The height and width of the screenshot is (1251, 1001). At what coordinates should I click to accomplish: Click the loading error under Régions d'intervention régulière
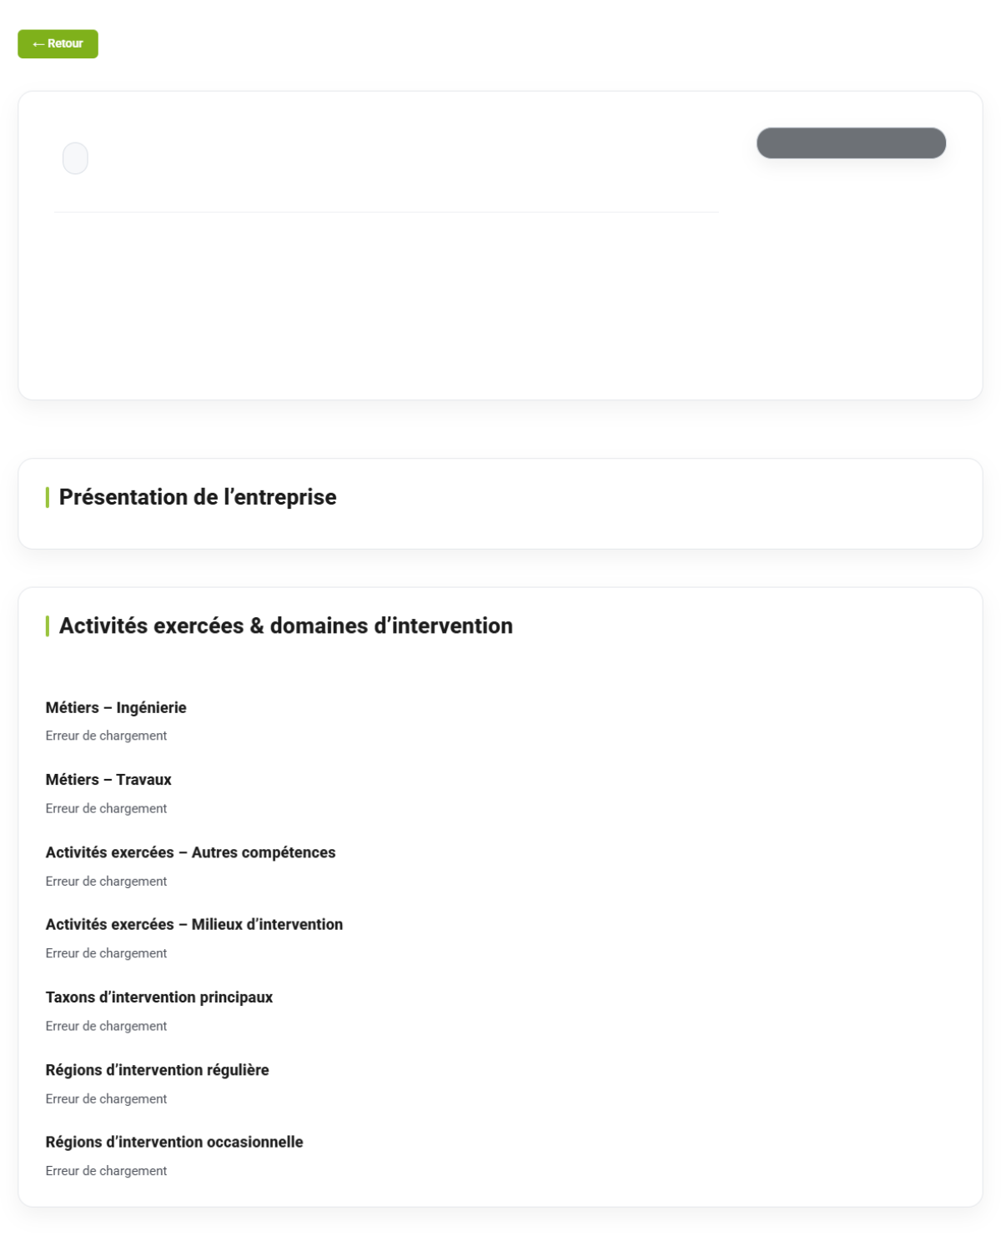(106, 1098)
